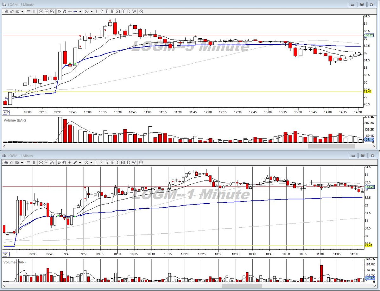Open clock time range icon in 5 Minute window
This screenshot has width=380, height=291.
click(x=86, y=11)
